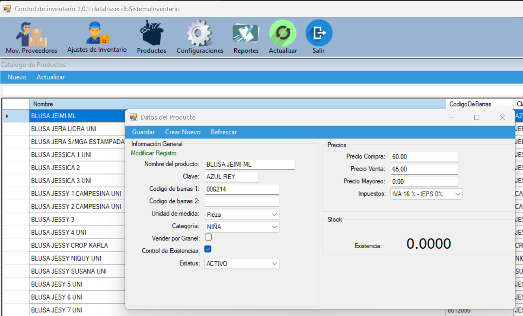Viewport: 523px width, 316px height.
Task: Click the Datos del Producto window icon
Action: coord(134,117)
